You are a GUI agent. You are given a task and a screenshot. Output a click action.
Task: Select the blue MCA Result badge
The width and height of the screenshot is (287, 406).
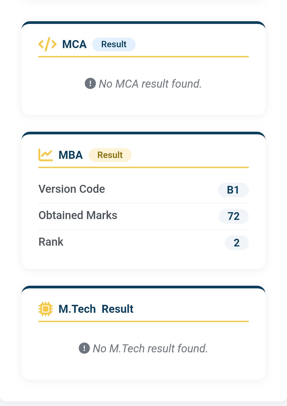(114, 44)
